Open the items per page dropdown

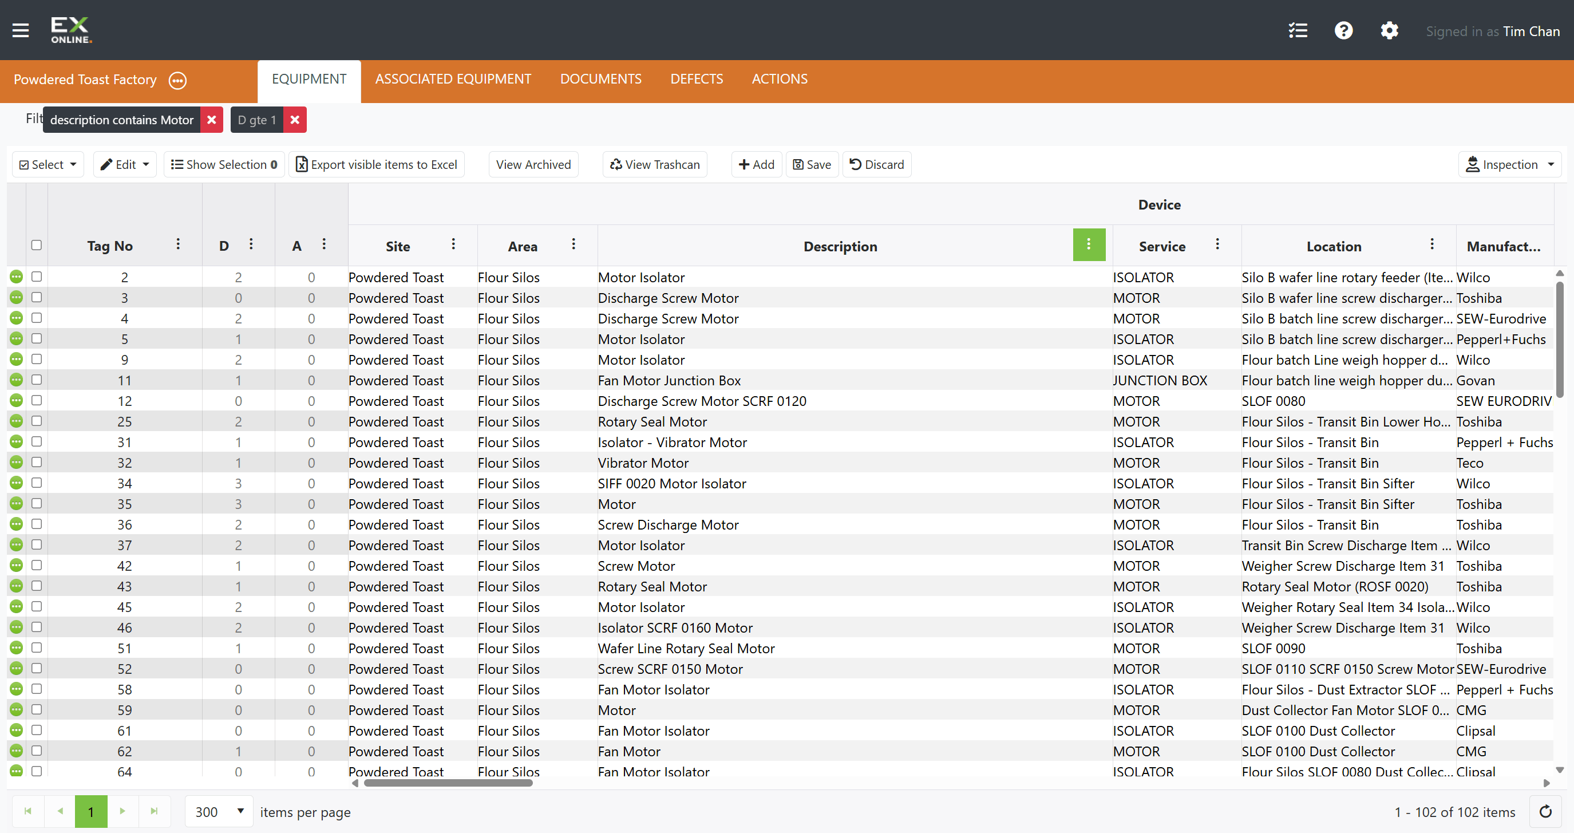pyautogui.click(x=219, y=812)
